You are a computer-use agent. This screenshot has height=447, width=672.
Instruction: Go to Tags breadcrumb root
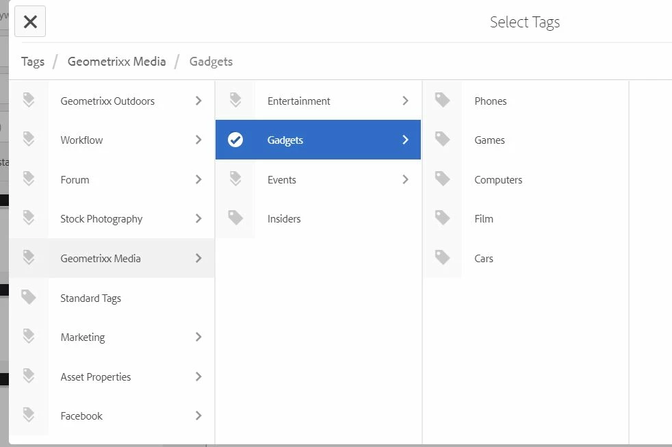33,62
